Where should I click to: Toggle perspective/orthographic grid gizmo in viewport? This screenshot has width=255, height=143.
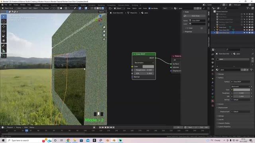(x=104, y=39)
